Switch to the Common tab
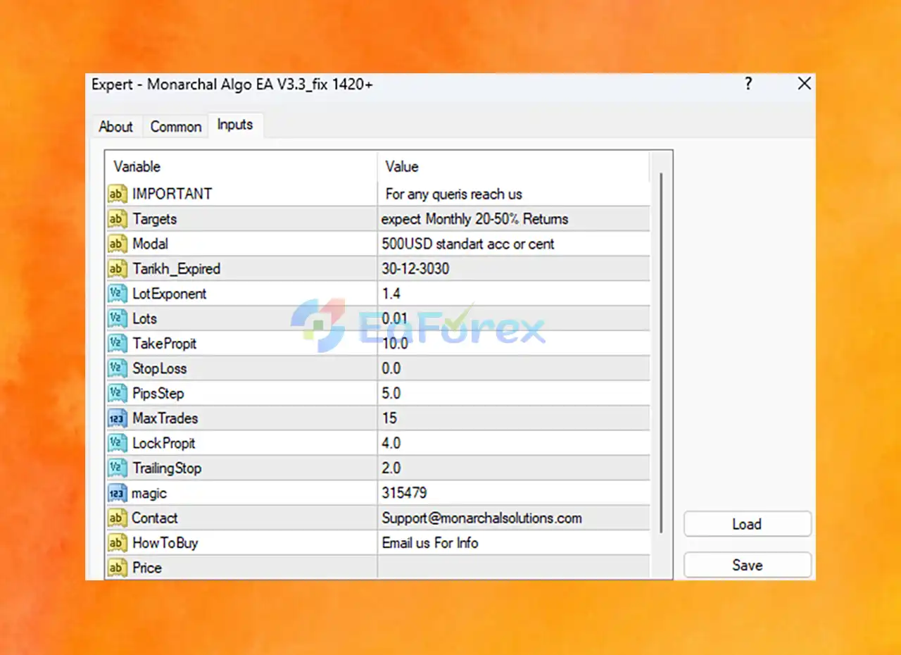 (x=176, y=127)
